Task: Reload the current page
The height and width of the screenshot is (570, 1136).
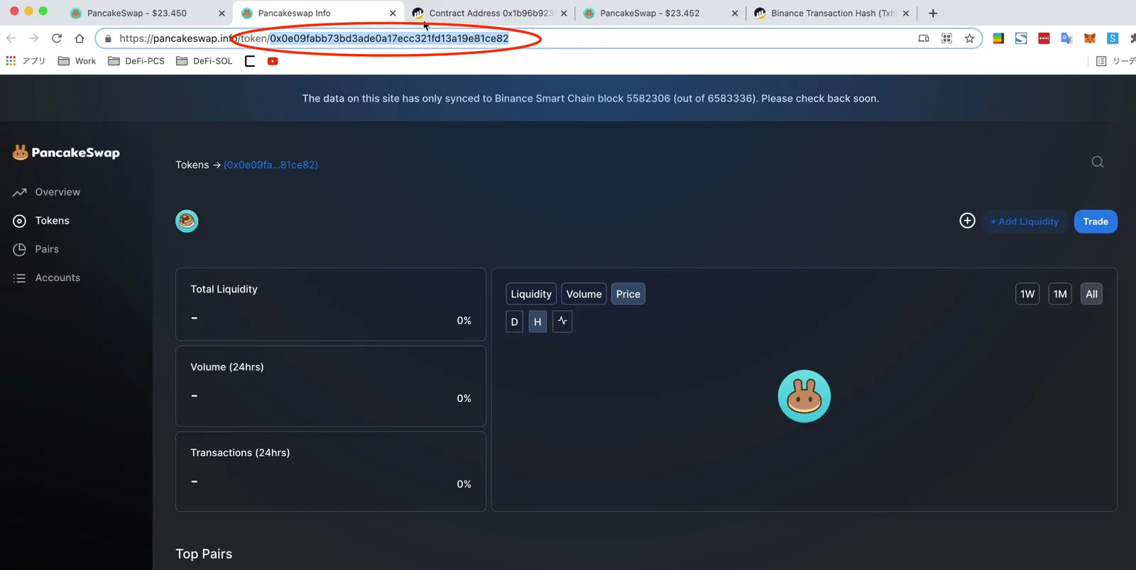Action: pos(57,38)
